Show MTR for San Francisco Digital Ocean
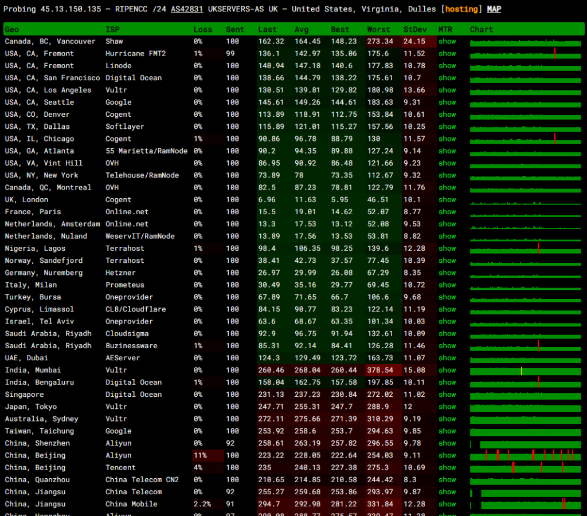587x516 pixels. tap(447, 78)
